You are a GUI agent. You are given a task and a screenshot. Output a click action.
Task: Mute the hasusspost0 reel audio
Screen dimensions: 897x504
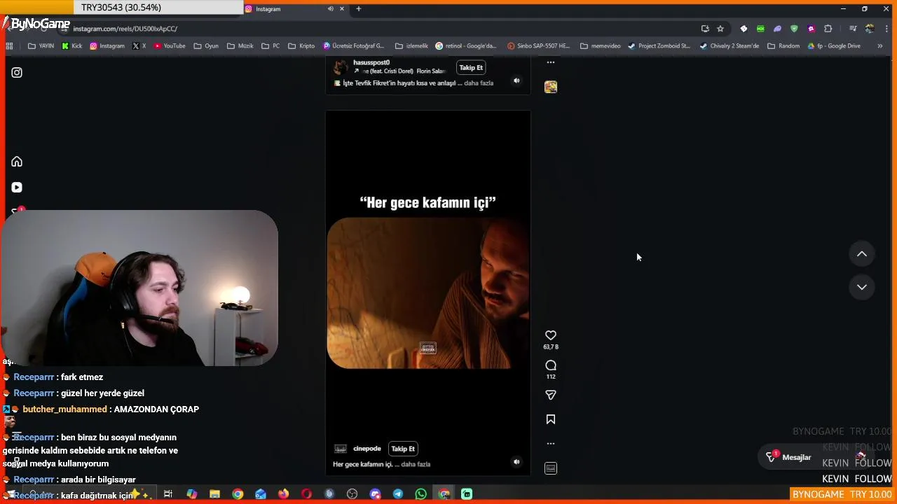click(516, 80)
